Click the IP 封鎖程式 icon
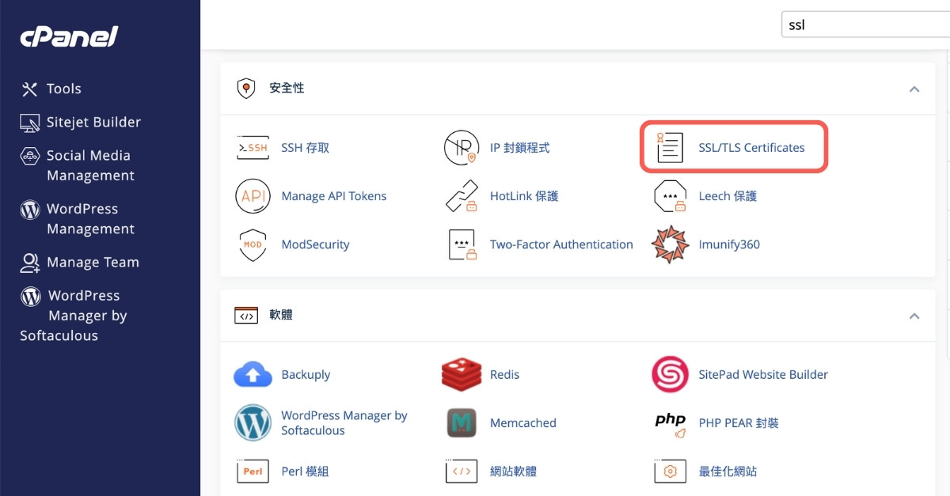The height and width of the screenshot is (496, 950). point(461,148)
